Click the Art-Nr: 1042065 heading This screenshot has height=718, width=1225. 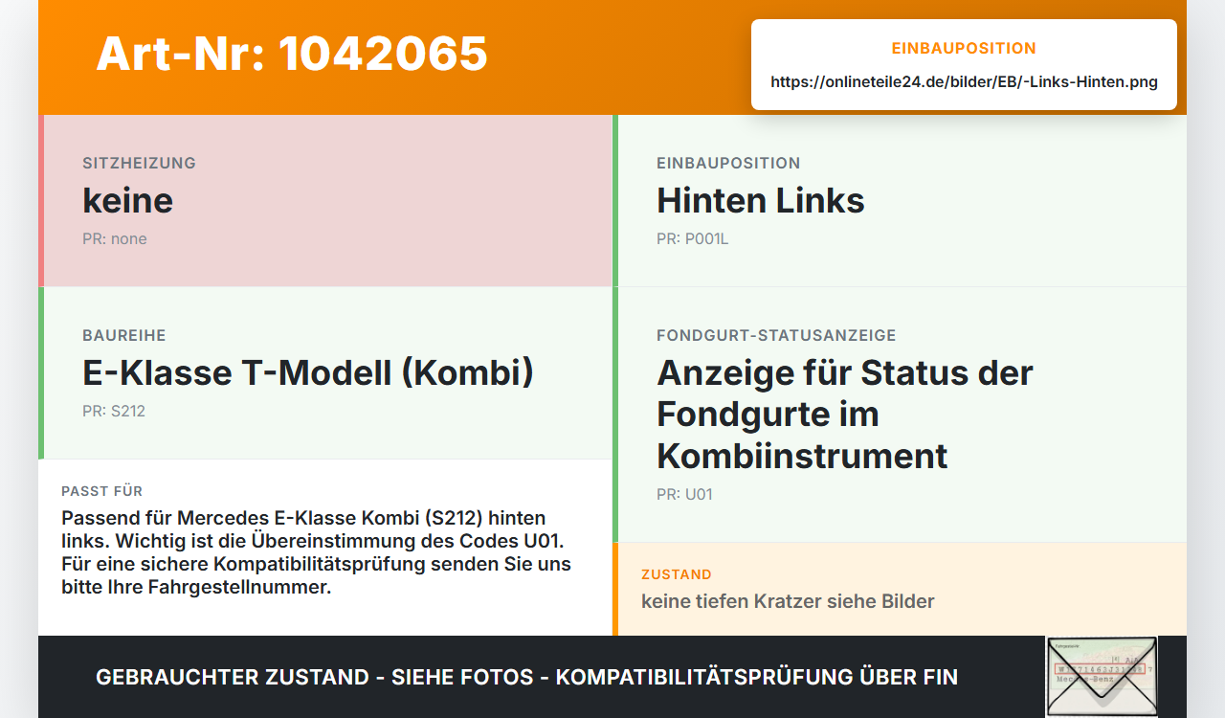[292, 54]
